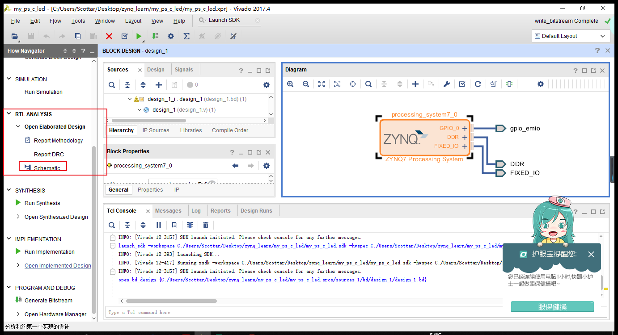Click back arrow in Block Properties
The image size is (618, 335).
click(235, 166)
